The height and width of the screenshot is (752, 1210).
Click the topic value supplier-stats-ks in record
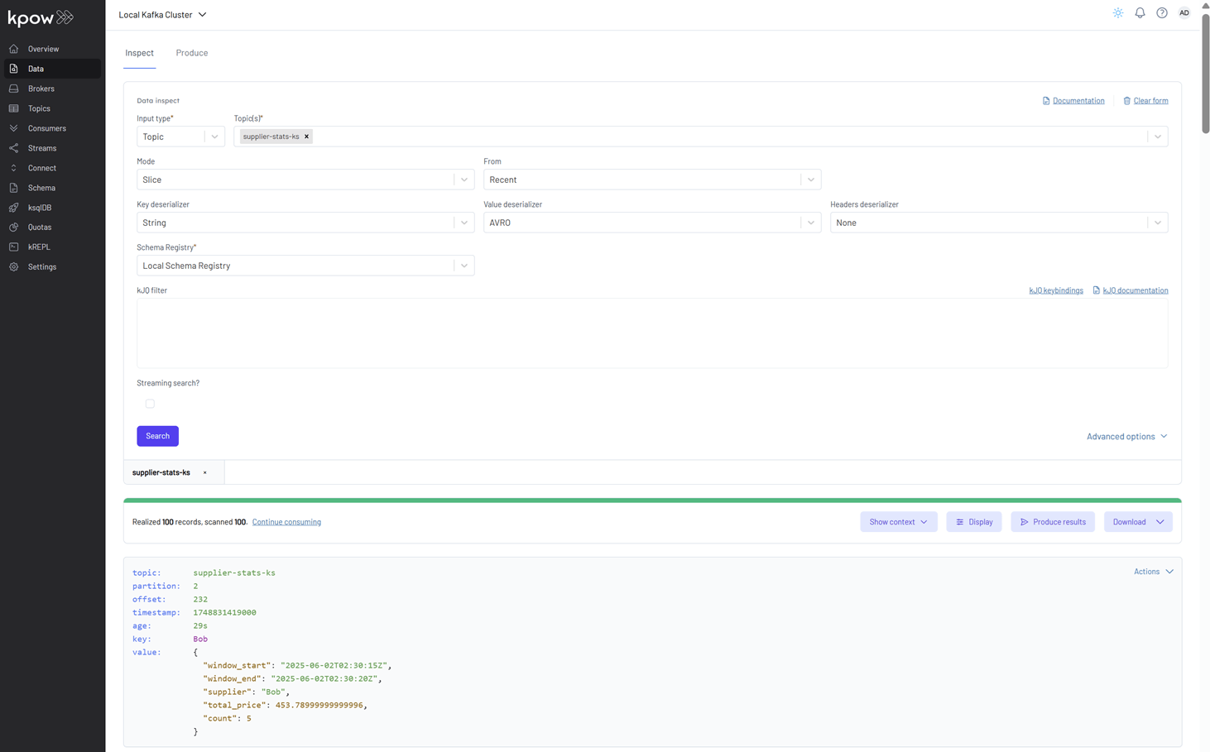(x=234, y=573)
